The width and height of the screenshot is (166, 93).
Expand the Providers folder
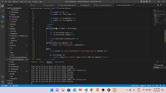(13, 22)
